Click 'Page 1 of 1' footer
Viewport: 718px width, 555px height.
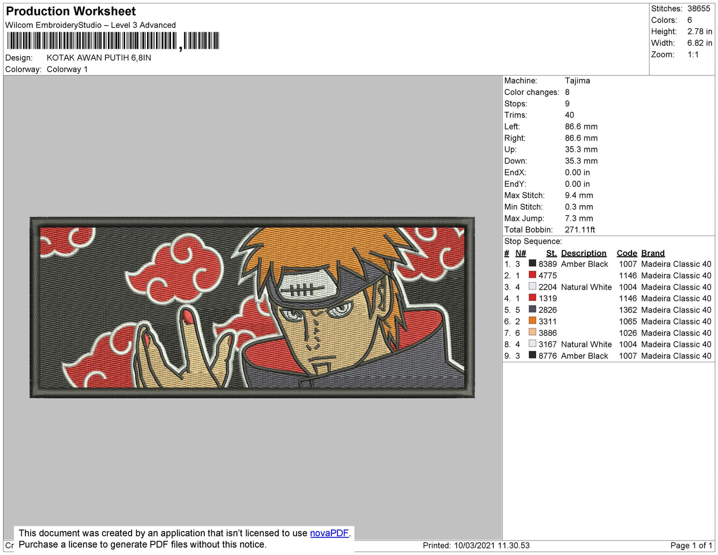[691, 545]
